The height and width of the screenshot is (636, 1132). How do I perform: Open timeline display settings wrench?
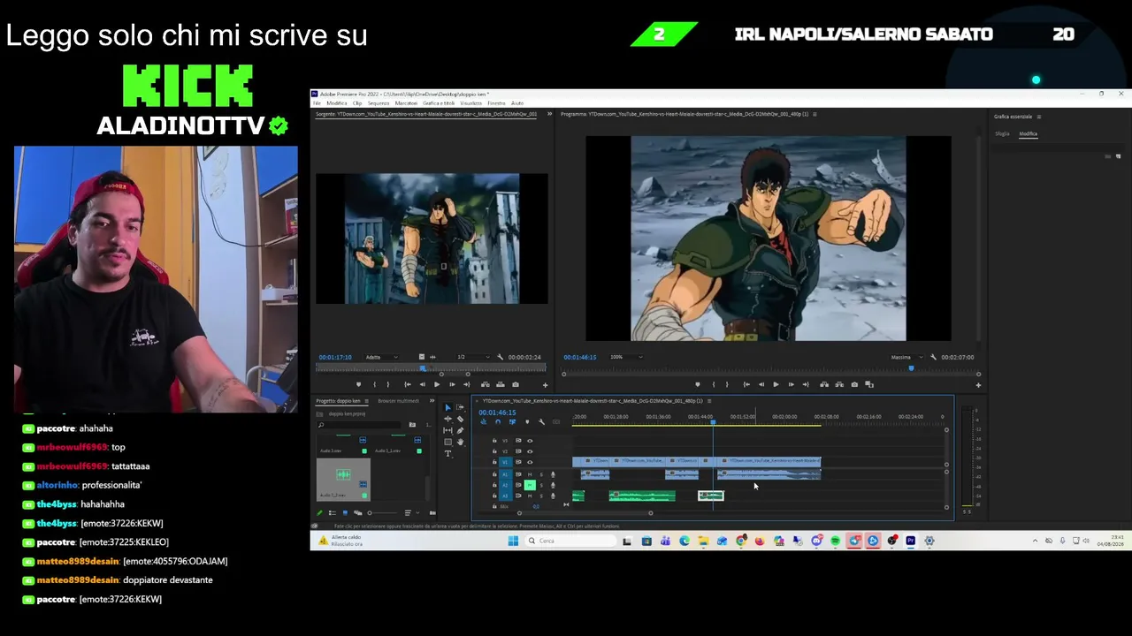point(541,421)
